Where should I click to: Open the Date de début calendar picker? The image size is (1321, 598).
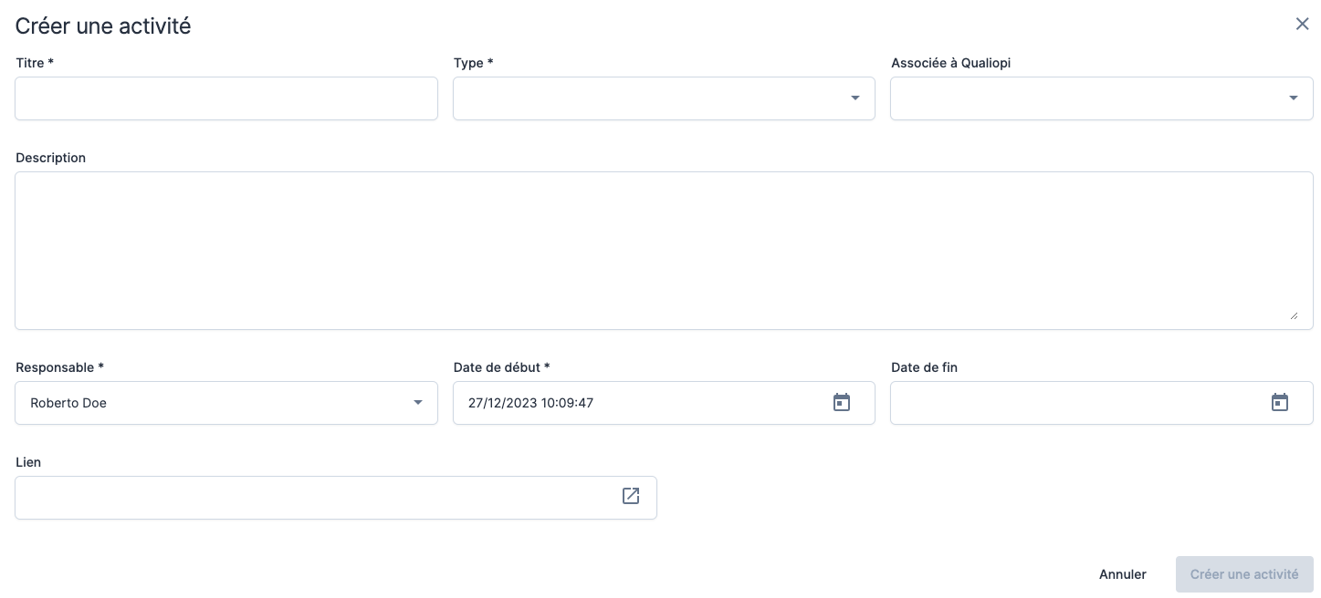click(841, 403)
